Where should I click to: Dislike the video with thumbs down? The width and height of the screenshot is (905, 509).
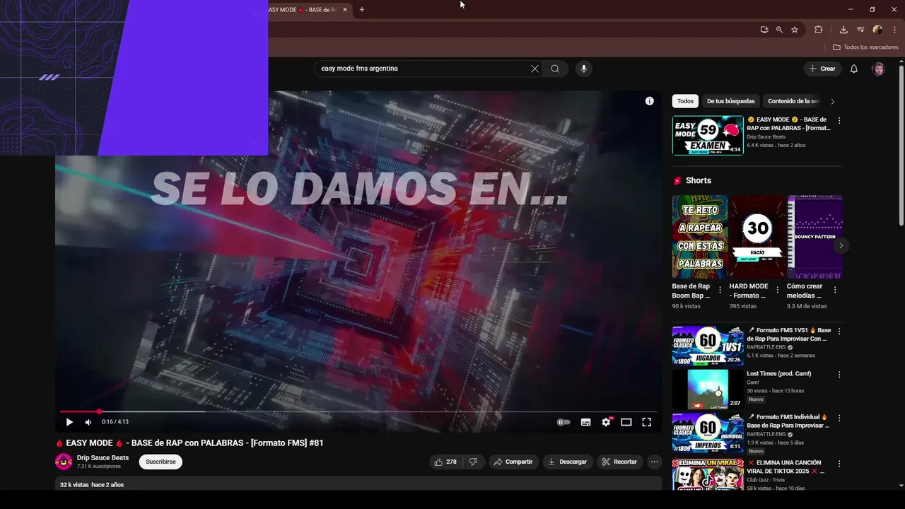[473, 462]
